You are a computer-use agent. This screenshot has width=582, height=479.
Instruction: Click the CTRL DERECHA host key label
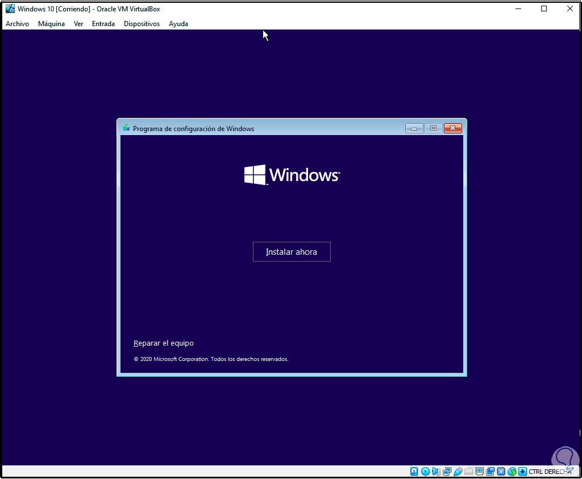[550, 472]
